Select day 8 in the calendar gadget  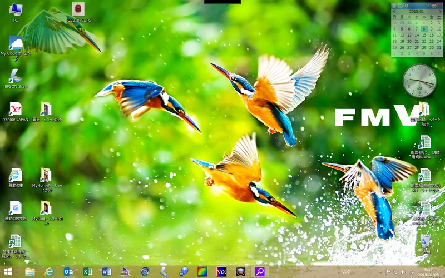click(424, 29)
